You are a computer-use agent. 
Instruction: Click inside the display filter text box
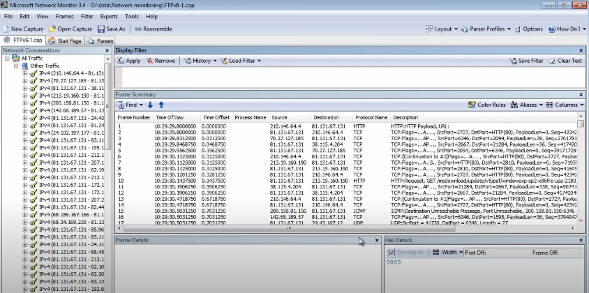pos(353,77)
